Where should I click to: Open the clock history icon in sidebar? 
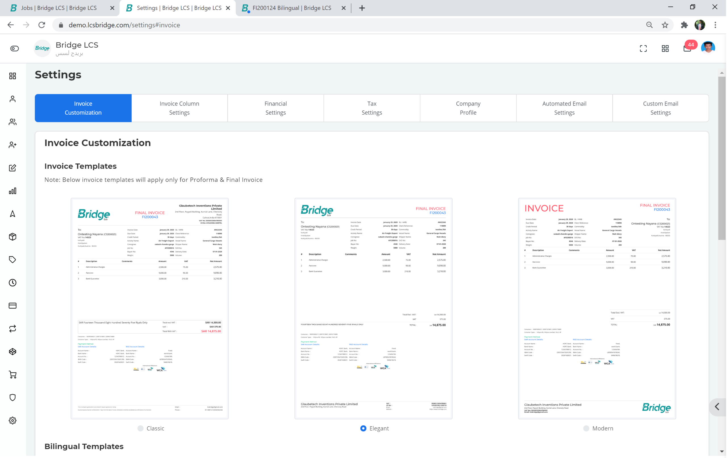13,283
